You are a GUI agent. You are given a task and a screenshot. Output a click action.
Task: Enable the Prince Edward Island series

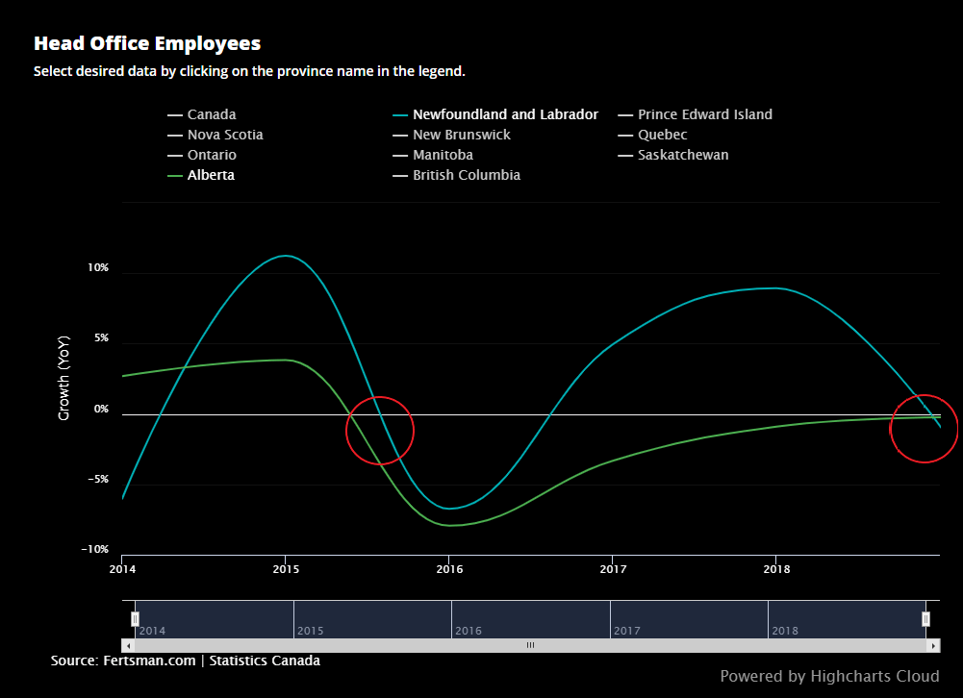pyautogui.click(x=705, y=113)
